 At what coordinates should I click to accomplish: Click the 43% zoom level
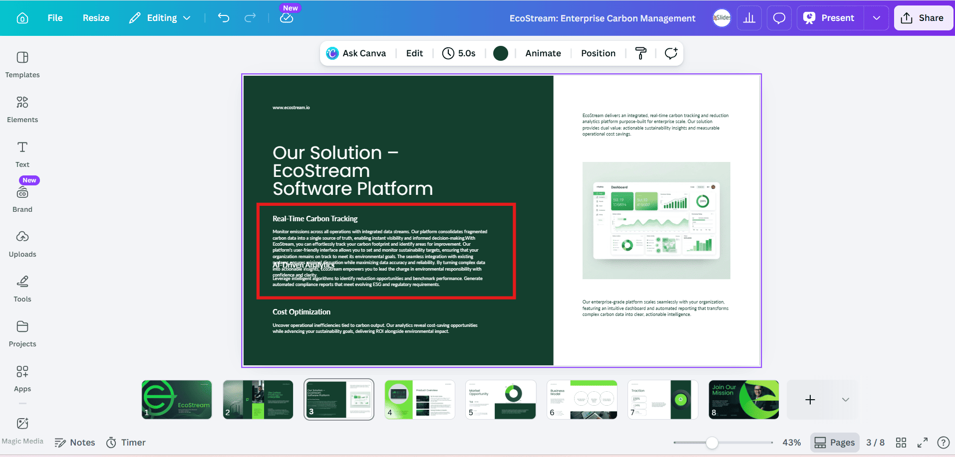(791, 443)
